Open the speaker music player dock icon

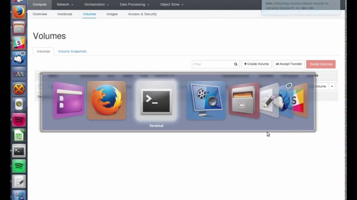[19, 105]
